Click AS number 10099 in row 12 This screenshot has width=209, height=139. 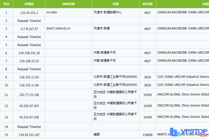click(x=147, y=106)
